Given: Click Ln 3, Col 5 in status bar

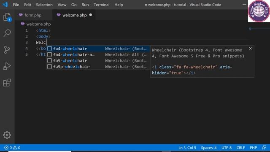Looking at the screenshot, I should [x=187, y=148].
